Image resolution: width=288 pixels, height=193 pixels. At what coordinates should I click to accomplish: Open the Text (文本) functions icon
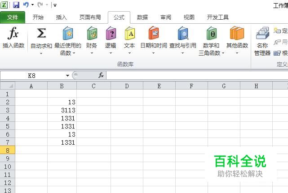tap(130, 33)
